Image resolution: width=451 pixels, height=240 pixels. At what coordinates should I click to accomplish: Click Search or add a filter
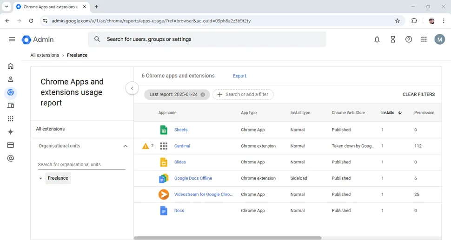click(x=243, y=94)
